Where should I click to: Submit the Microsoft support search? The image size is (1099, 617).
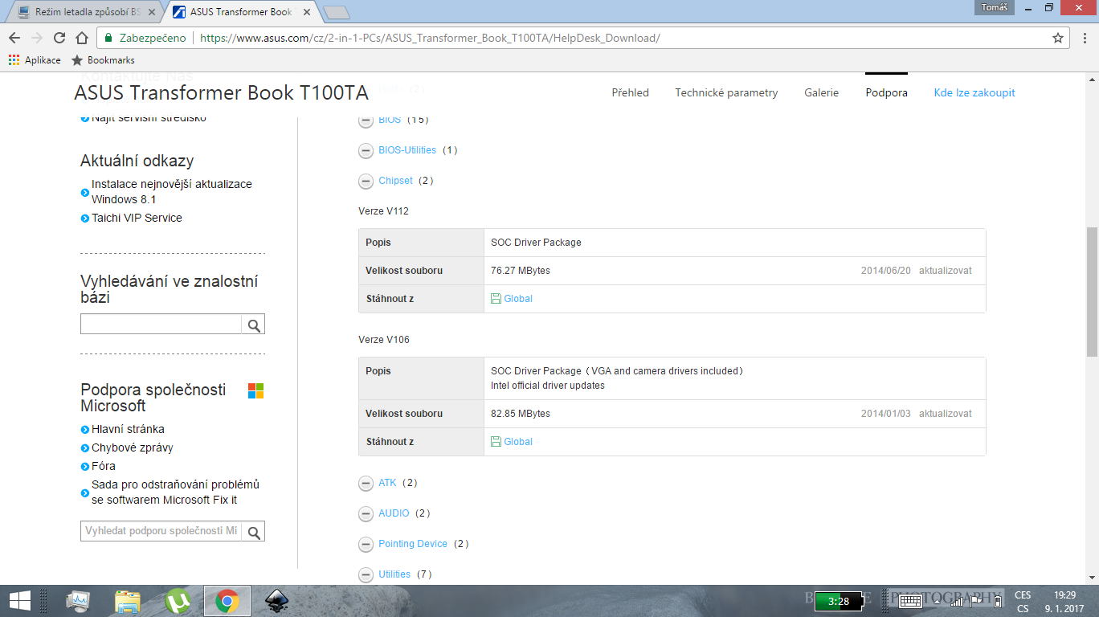coord(254,531)
